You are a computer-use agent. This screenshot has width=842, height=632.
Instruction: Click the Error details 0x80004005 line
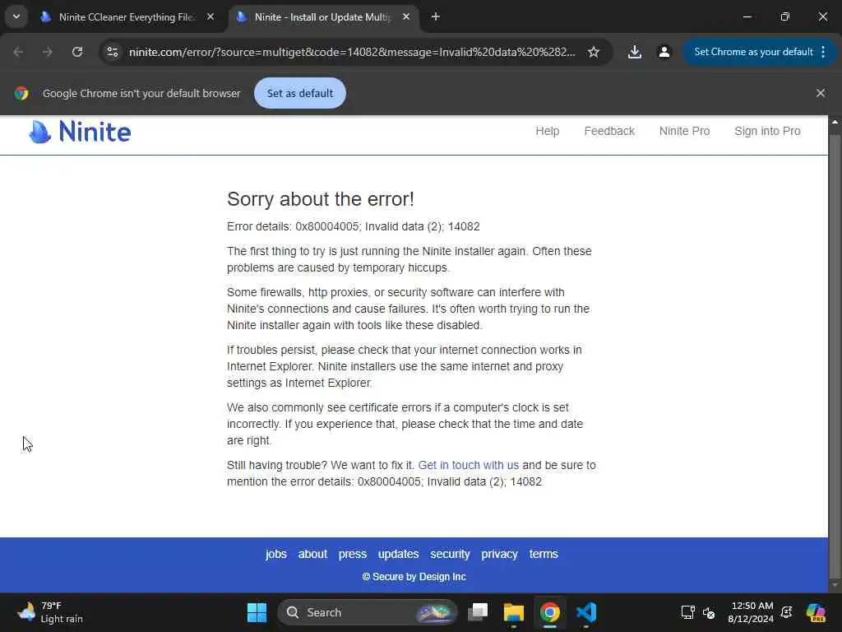coord(354,227)
